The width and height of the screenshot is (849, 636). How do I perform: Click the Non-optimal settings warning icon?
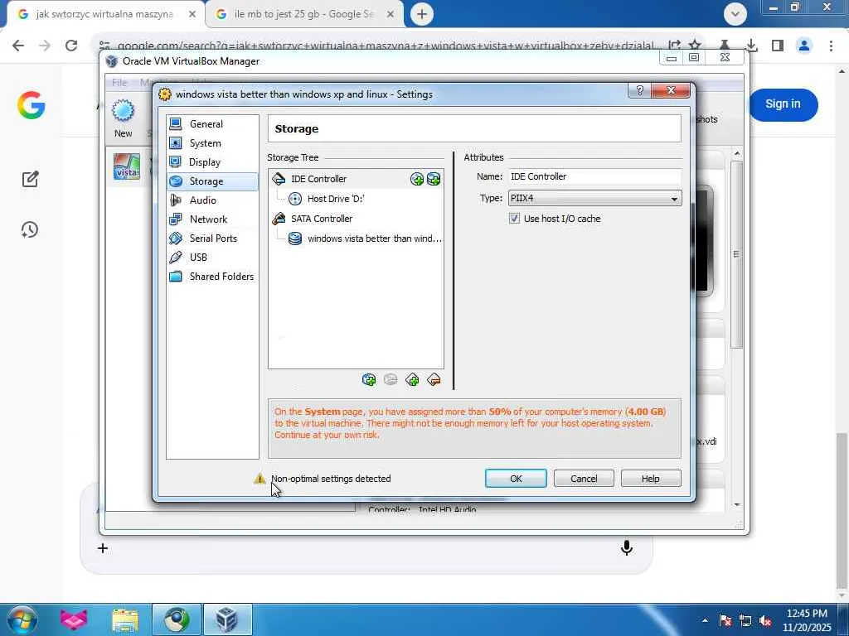click(260, 479)
